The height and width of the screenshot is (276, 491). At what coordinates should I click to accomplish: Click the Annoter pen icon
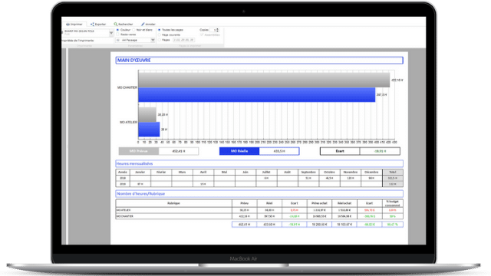[x=143, y=24]
